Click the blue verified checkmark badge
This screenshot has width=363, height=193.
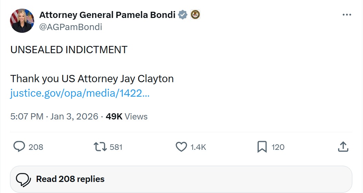coord(183,15)
